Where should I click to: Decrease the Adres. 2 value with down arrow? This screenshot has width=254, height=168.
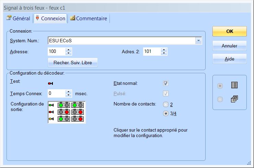point(164,53)
